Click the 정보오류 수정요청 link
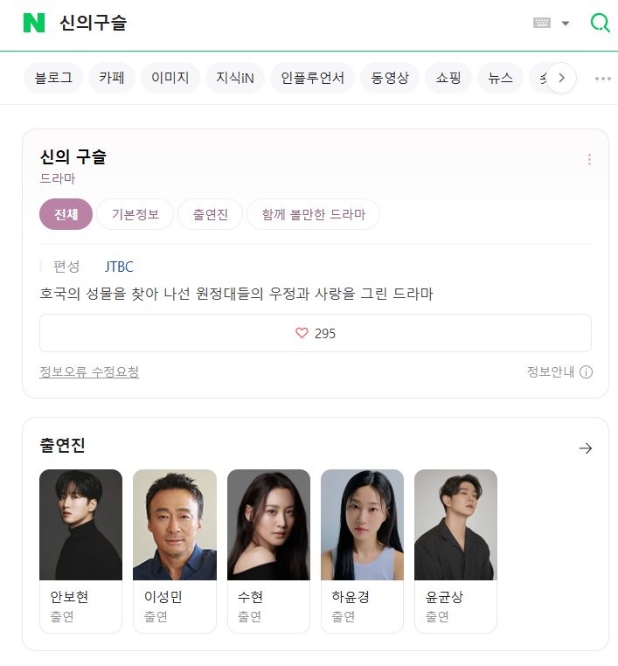618x666 pixels. (x=89, y=372)
